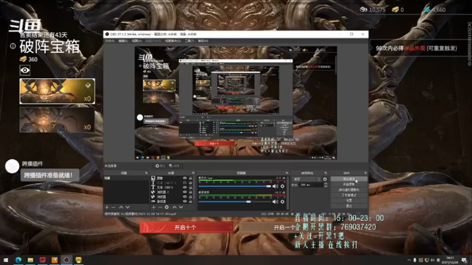
Task: Click the 停止推流 button
Action: click(x=349, y=179)
